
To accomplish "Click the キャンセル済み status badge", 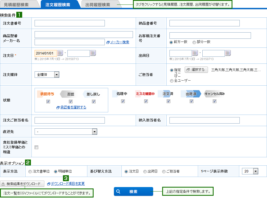I will point(214,94).
